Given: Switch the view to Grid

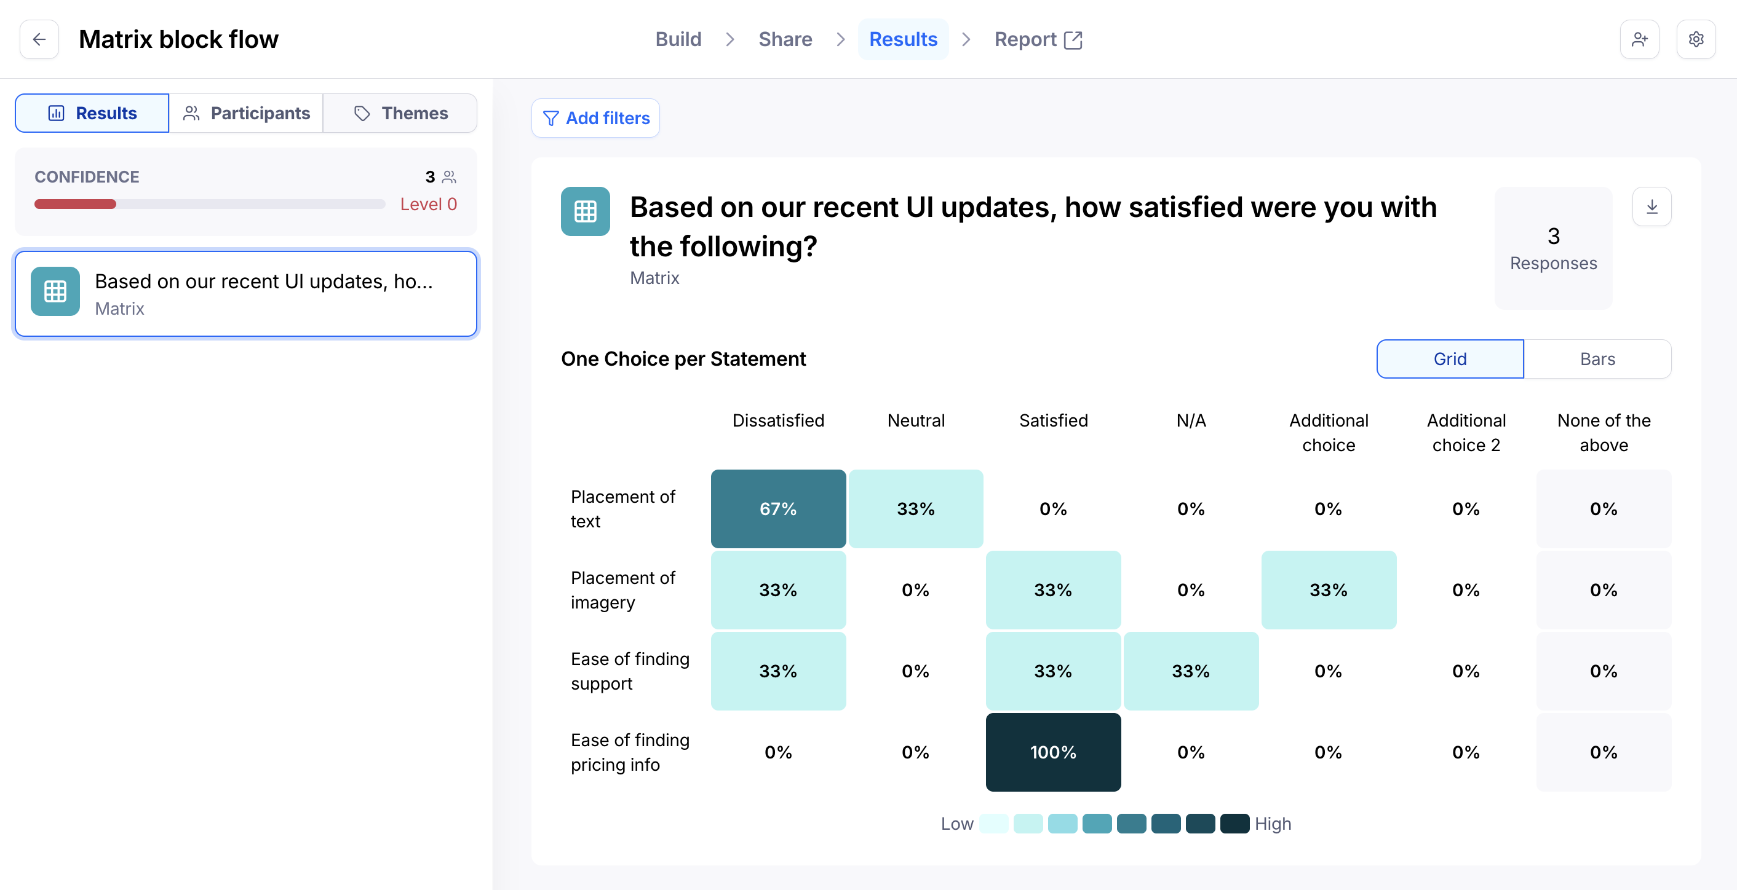Looking at the screenshot, I should click(x=1449, y=359).
